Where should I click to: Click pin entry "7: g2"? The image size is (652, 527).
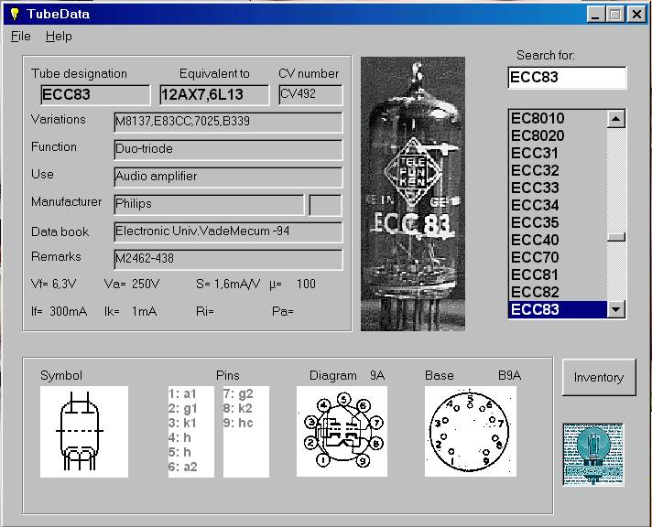(238, 393)
